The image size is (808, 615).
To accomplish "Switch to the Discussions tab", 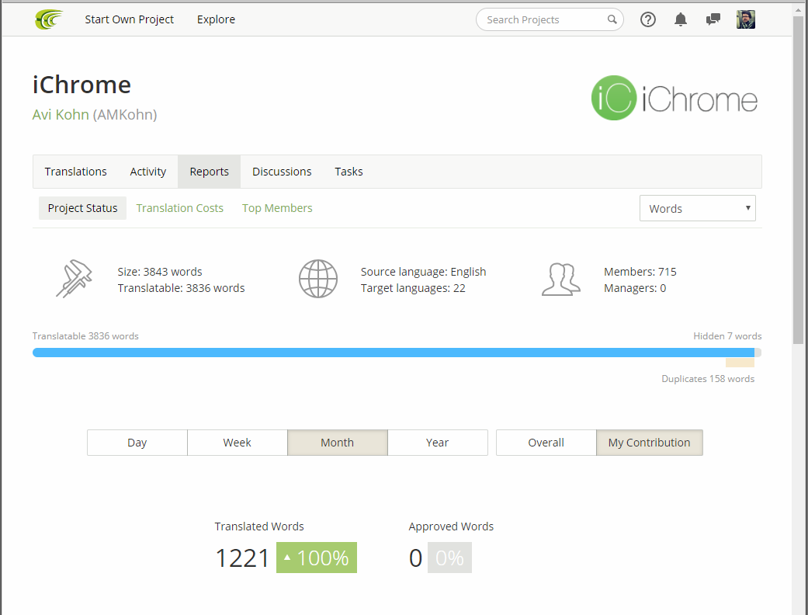I will click(281, 172).
